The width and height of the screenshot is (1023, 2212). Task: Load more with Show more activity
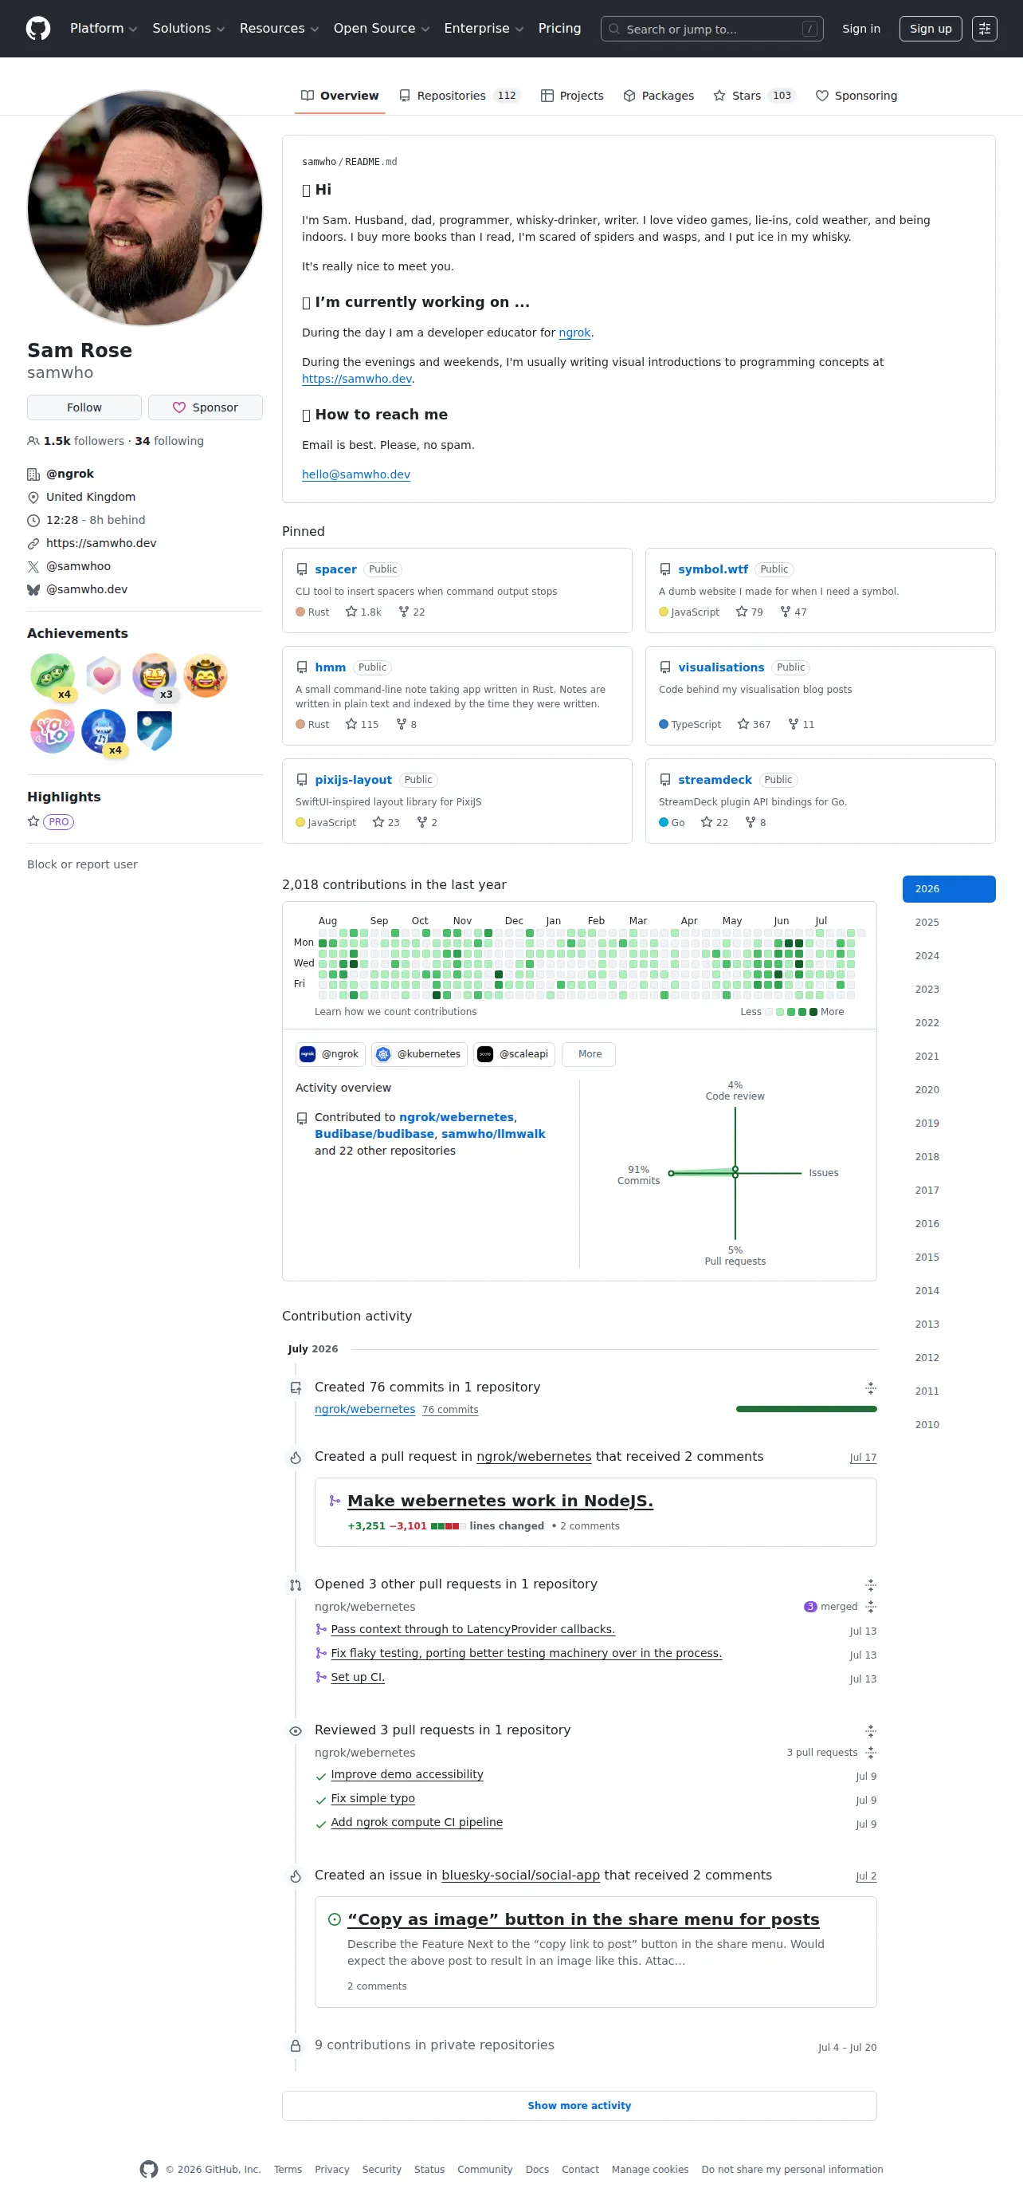pos(579,2105)
